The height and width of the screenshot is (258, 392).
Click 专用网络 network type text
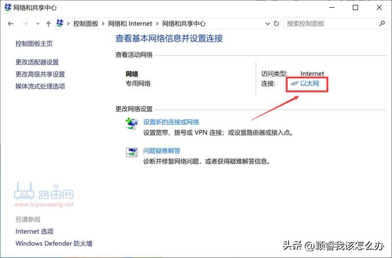point(138,84)
